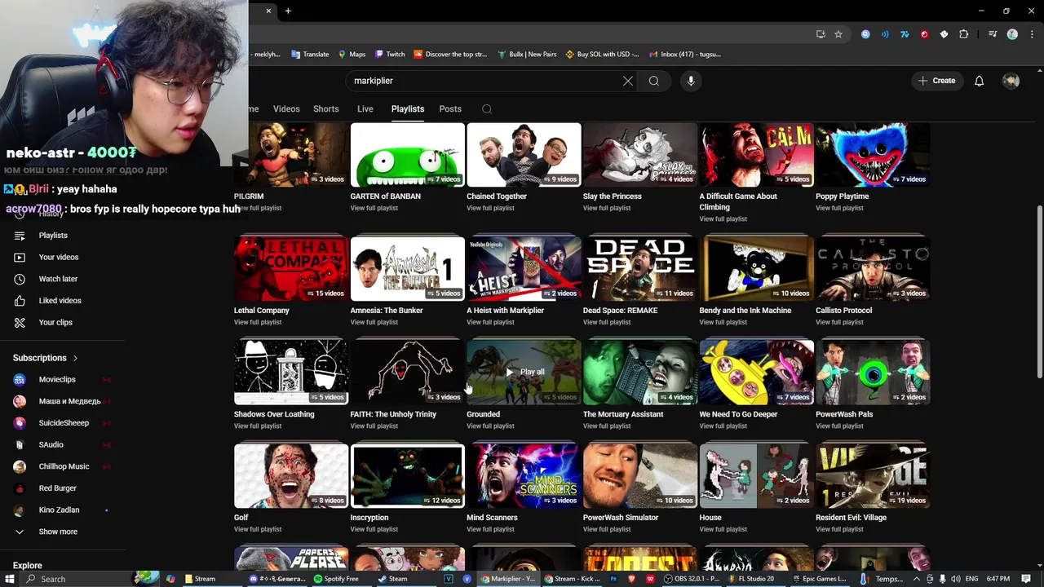Screen dimensions: 1044x587
Task: Click the Chained Together playlist title
Action: tap(497, 196)
